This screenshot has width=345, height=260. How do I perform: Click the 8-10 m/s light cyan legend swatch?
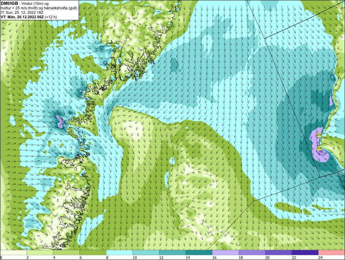119,252
